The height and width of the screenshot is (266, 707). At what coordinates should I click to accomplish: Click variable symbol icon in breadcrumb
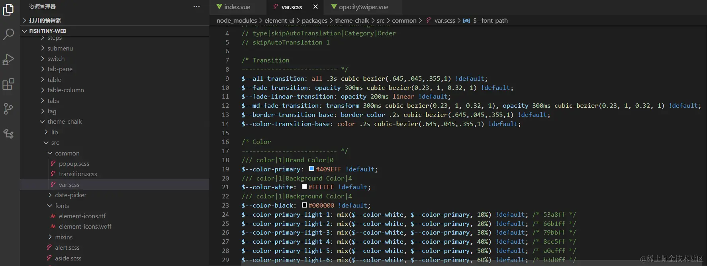[x=466, y=21]
